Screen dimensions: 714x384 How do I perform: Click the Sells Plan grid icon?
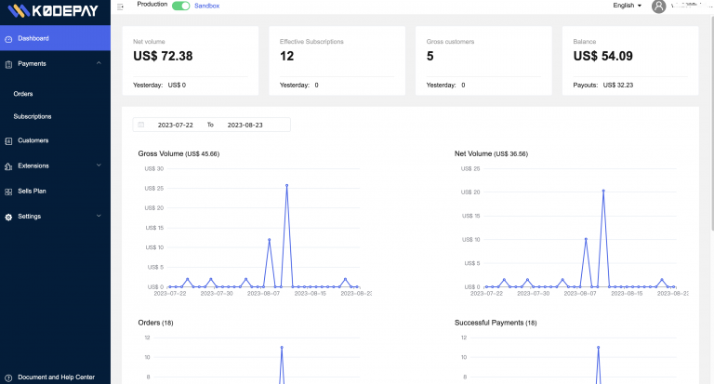8,192
